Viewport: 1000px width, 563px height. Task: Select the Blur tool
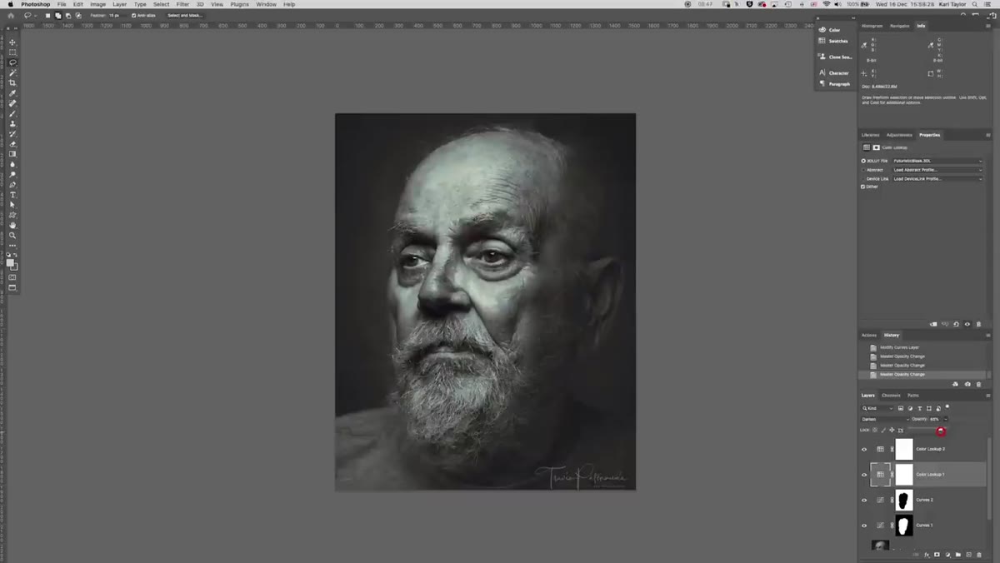pos(12,164)
